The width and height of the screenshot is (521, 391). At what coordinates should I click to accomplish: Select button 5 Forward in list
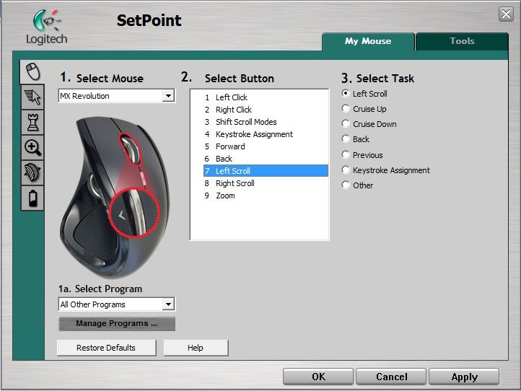point(266,146)
